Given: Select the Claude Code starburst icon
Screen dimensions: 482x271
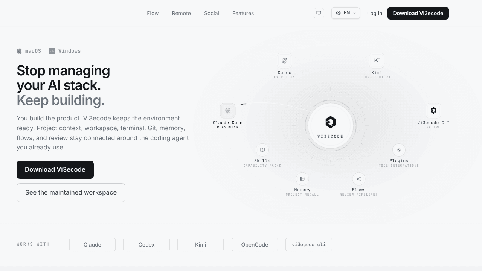Looking at the screenshot, I should (x=228, y=111).
